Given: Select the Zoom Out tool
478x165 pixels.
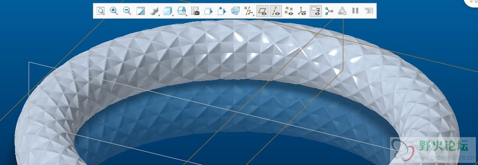Looking at the screenshot, I should tap(127, 11).
